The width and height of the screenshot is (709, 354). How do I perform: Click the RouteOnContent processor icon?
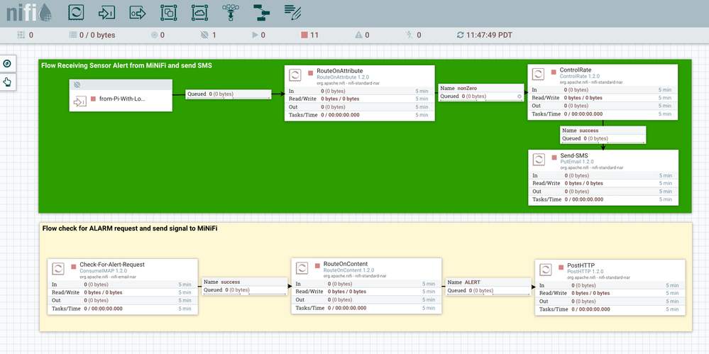[302, 268]
